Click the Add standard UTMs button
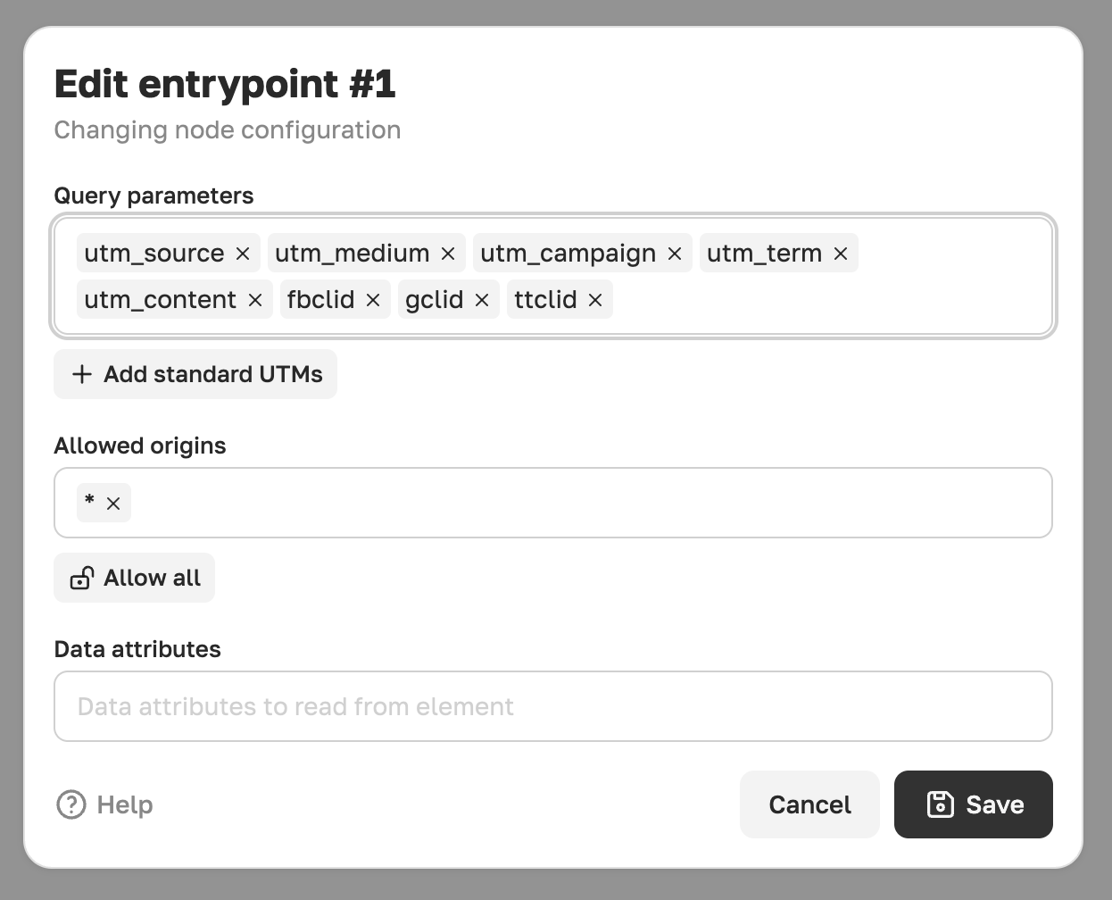This screenshot has height=900, width=1112. pyautogui.click(x=195, y=374)
